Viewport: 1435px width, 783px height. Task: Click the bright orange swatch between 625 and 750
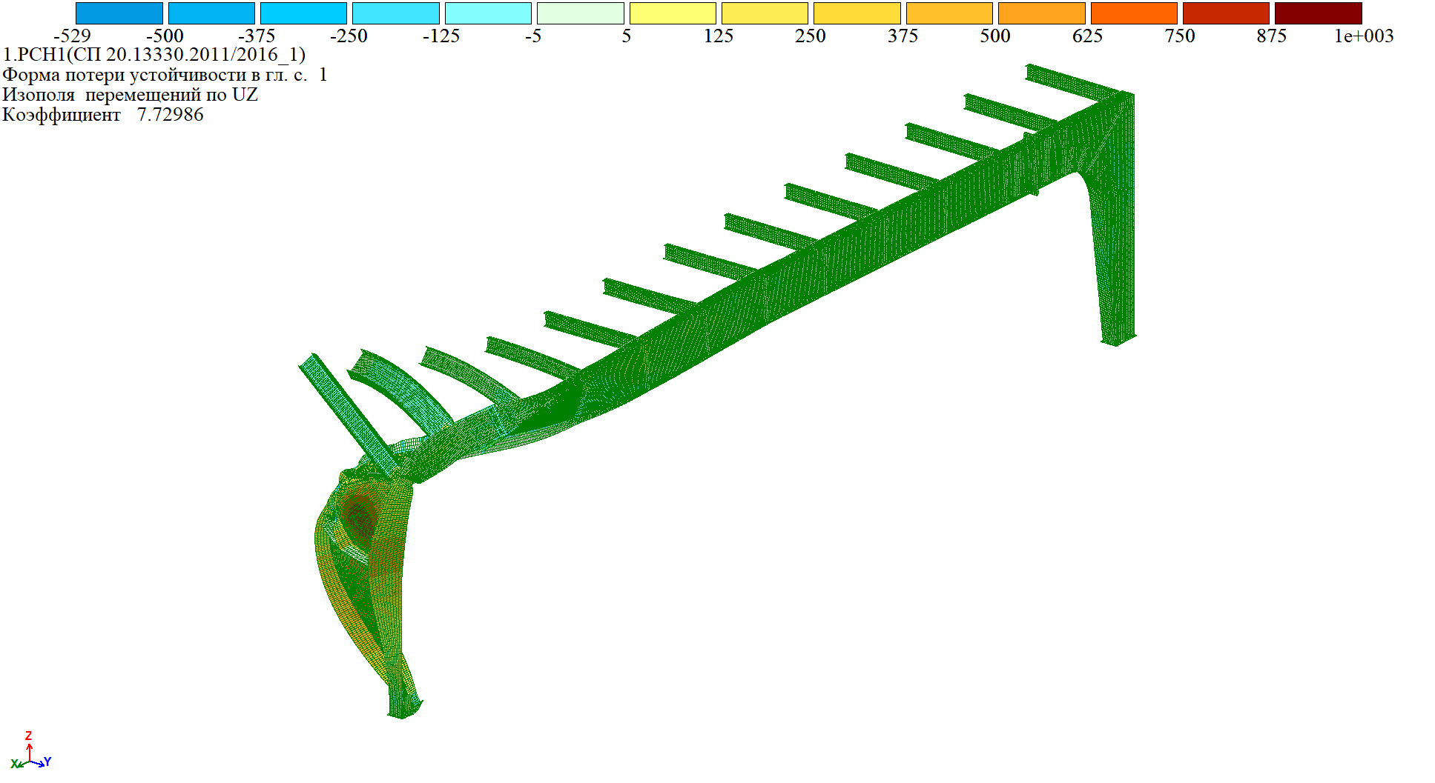tap(1134, 13)
